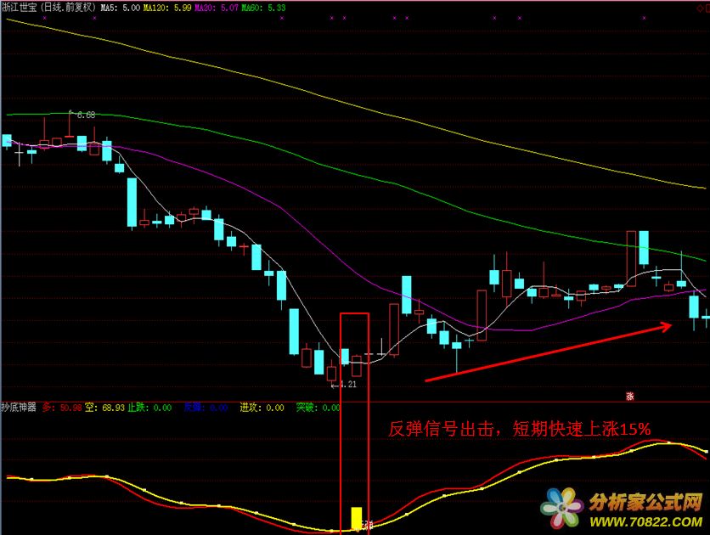
Task: Select the MA5: 5.00 label
Action: click(120, 8)
